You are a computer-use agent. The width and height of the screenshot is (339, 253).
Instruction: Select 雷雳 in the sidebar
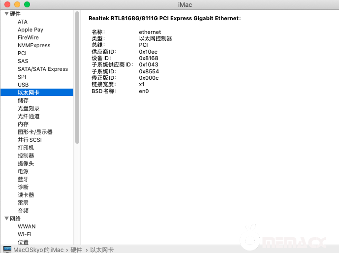pos(23,203)
